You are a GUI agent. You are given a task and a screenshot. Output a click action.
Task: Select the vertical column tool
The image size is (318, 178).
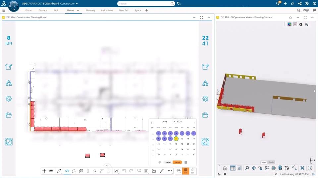click(88, 171)
